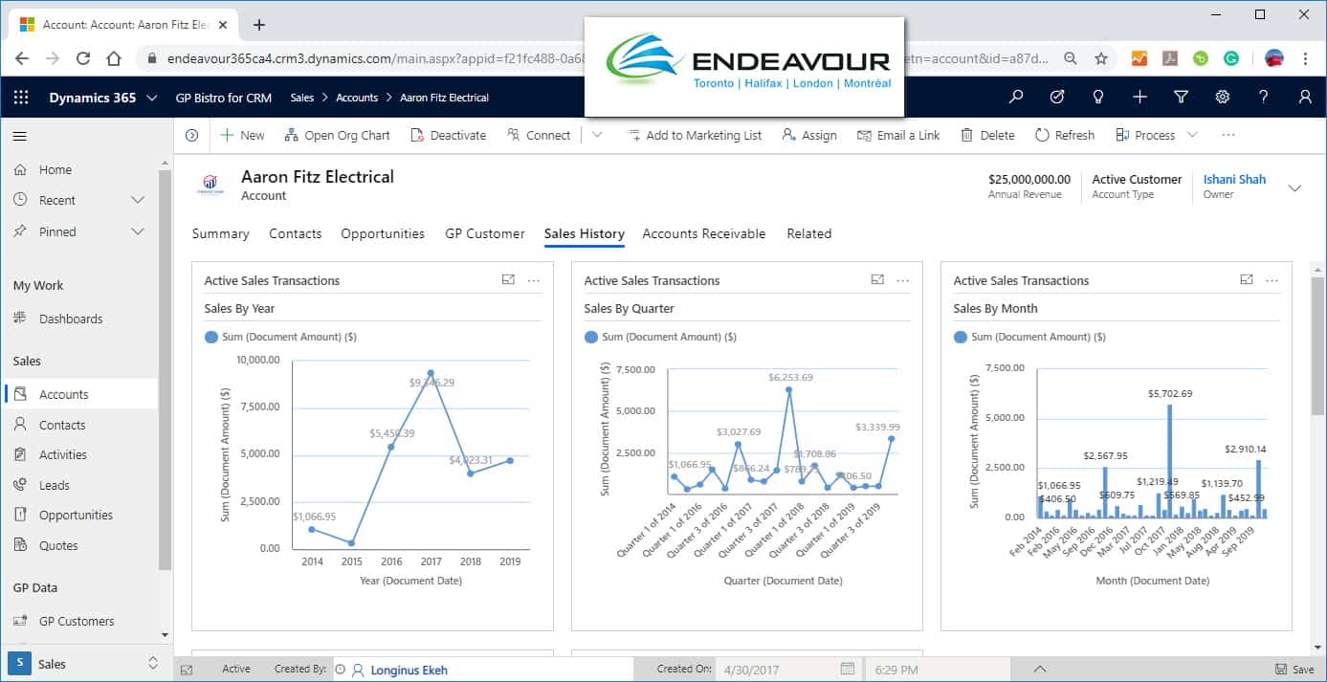Image resolution: width=1327 pixels, height=682 pixels.
Task: Expand the Sales By Year chart
Action: pyautogui.click(x=508, y=280)
